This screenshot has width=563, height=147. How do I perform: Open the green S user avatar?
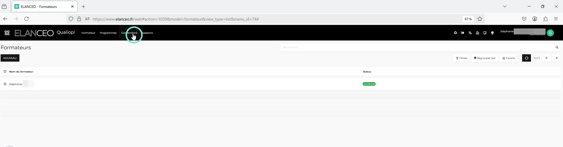[550, 33]
